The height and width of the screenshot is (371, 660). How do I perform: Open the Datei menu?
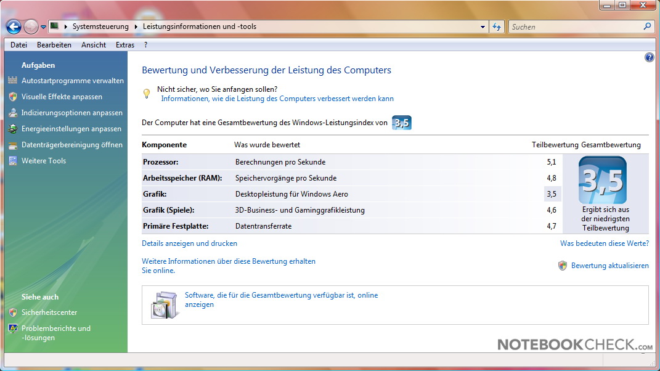click(x=19, y=44)
